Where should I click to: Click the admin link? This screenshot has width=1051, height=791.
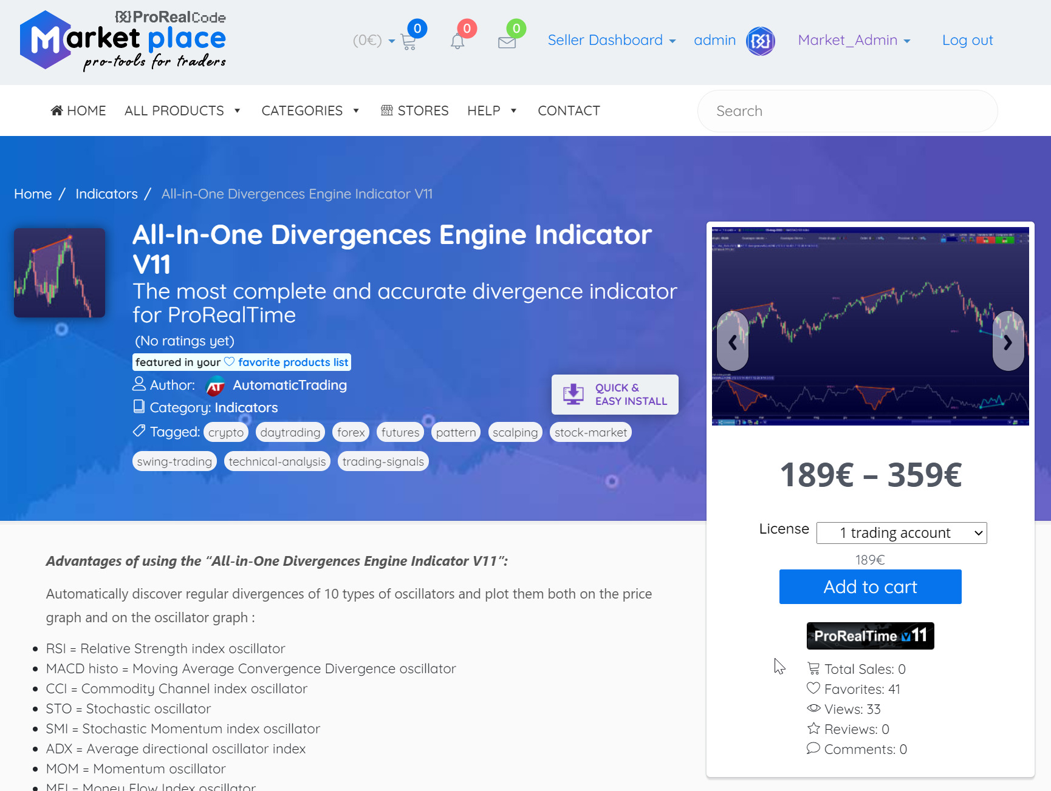point(714,40)
